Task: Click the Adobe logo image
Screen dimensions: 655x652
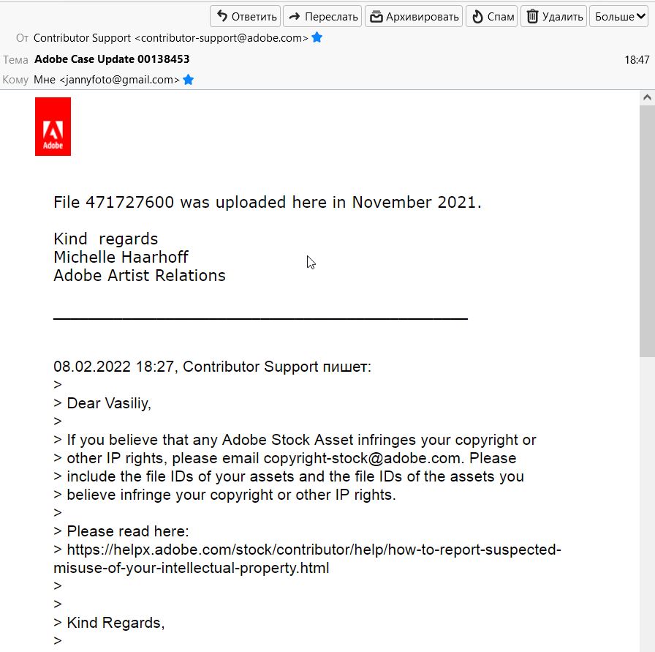Action: pos(53,127)
